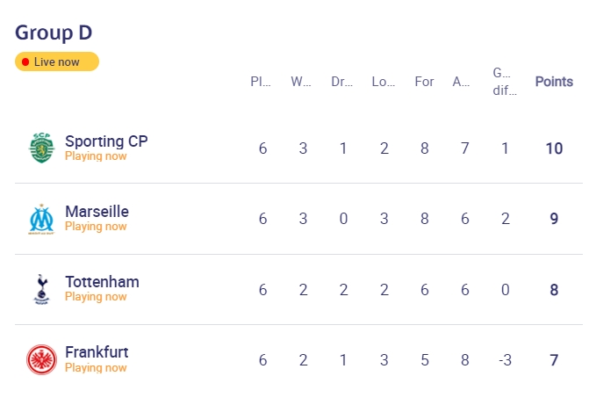Click the Tottenham cockerel crest

click(42, 289)
